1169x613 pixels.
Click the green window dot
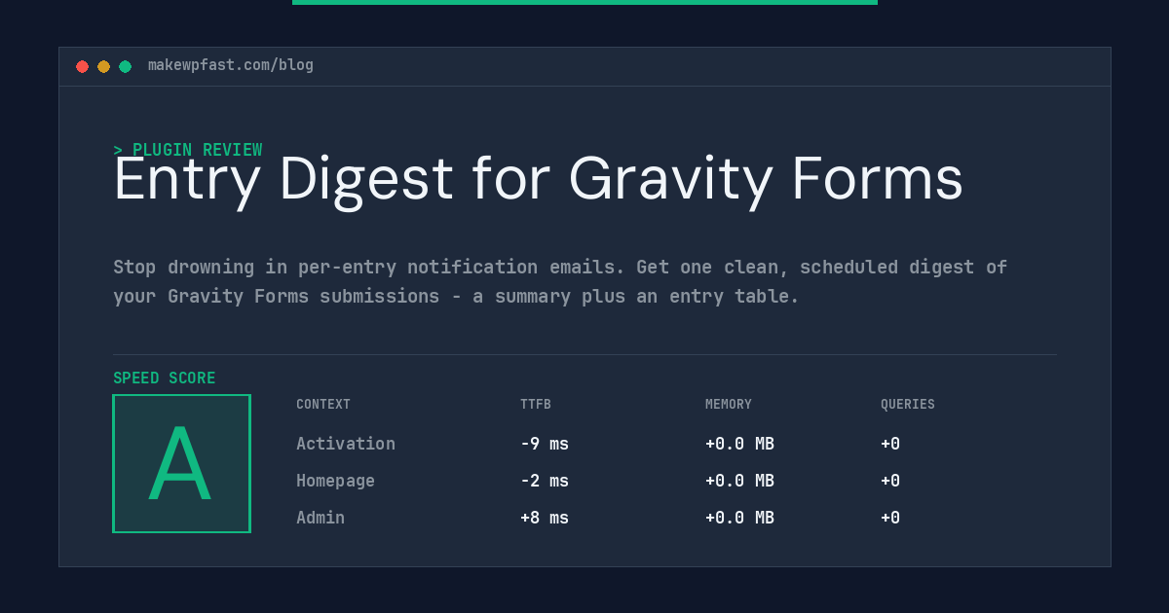click(x=125, y=66)
